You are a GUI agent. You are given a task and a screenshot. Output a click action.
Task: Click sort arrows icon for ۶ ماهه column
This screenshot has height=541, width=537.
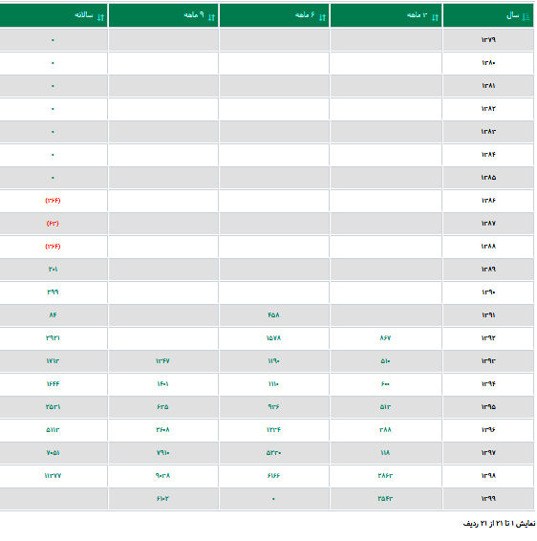tap(322, 17)
